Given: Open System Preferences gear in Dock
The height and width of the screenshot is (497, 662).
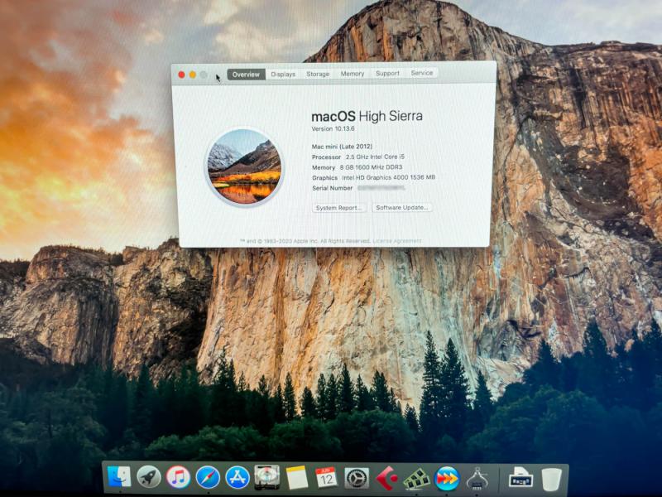Looking at the screenshot, I should coord(357,479).
